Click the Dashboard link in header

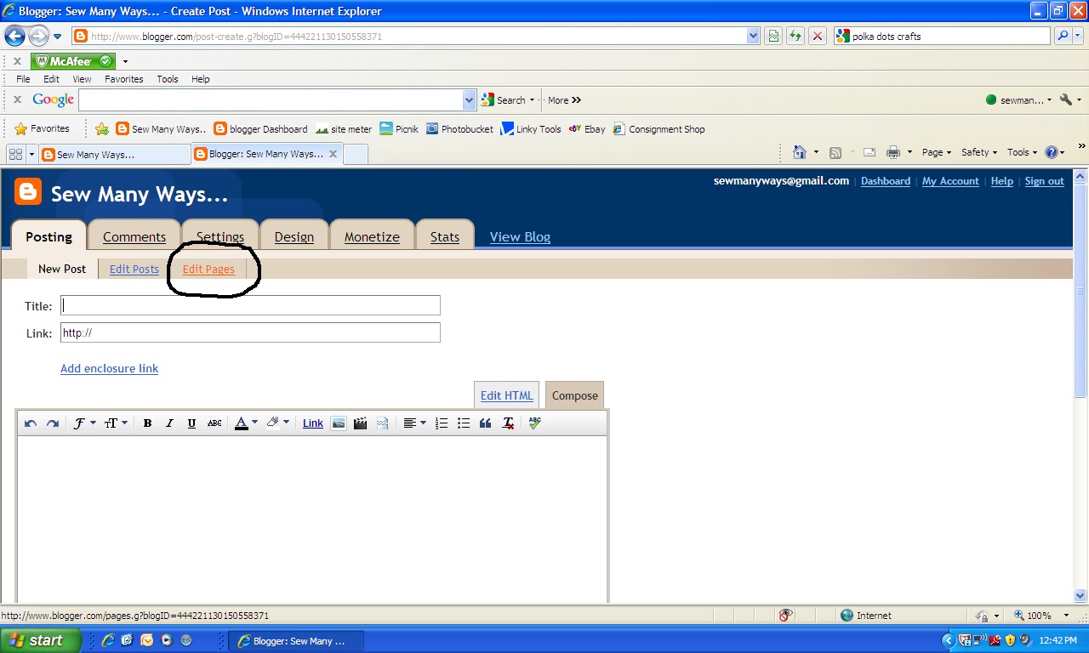click(x=886, y=181)
